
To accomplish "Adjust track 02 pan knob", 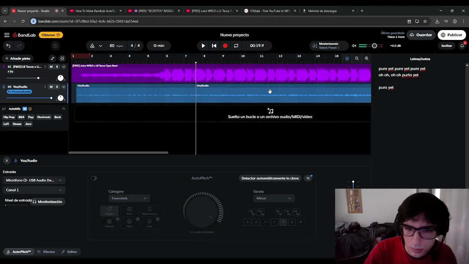I will click(x=60, y=98).
